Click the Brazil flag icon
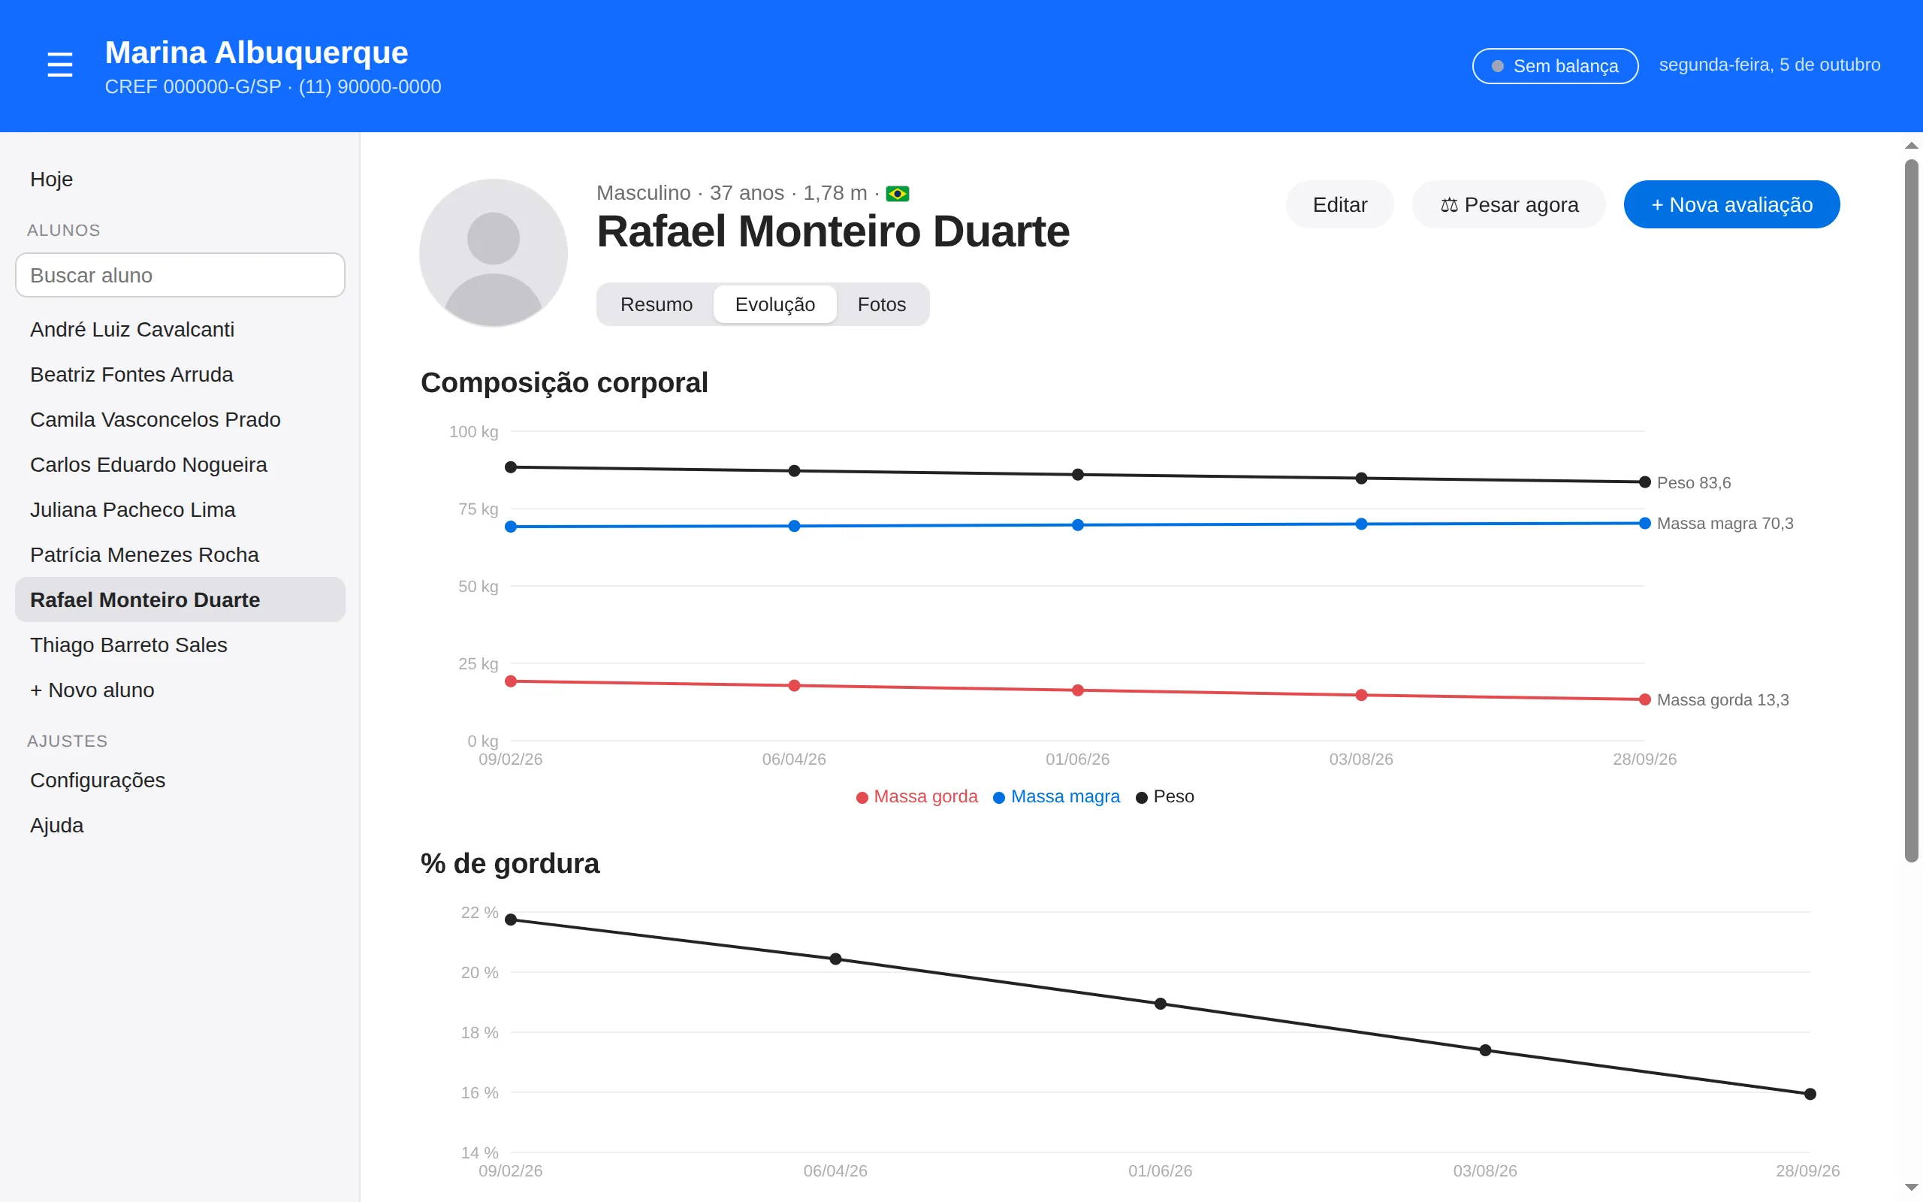Image resolution: width=1923 pixels, height=1202 pixels. click(x=897, y=193)
